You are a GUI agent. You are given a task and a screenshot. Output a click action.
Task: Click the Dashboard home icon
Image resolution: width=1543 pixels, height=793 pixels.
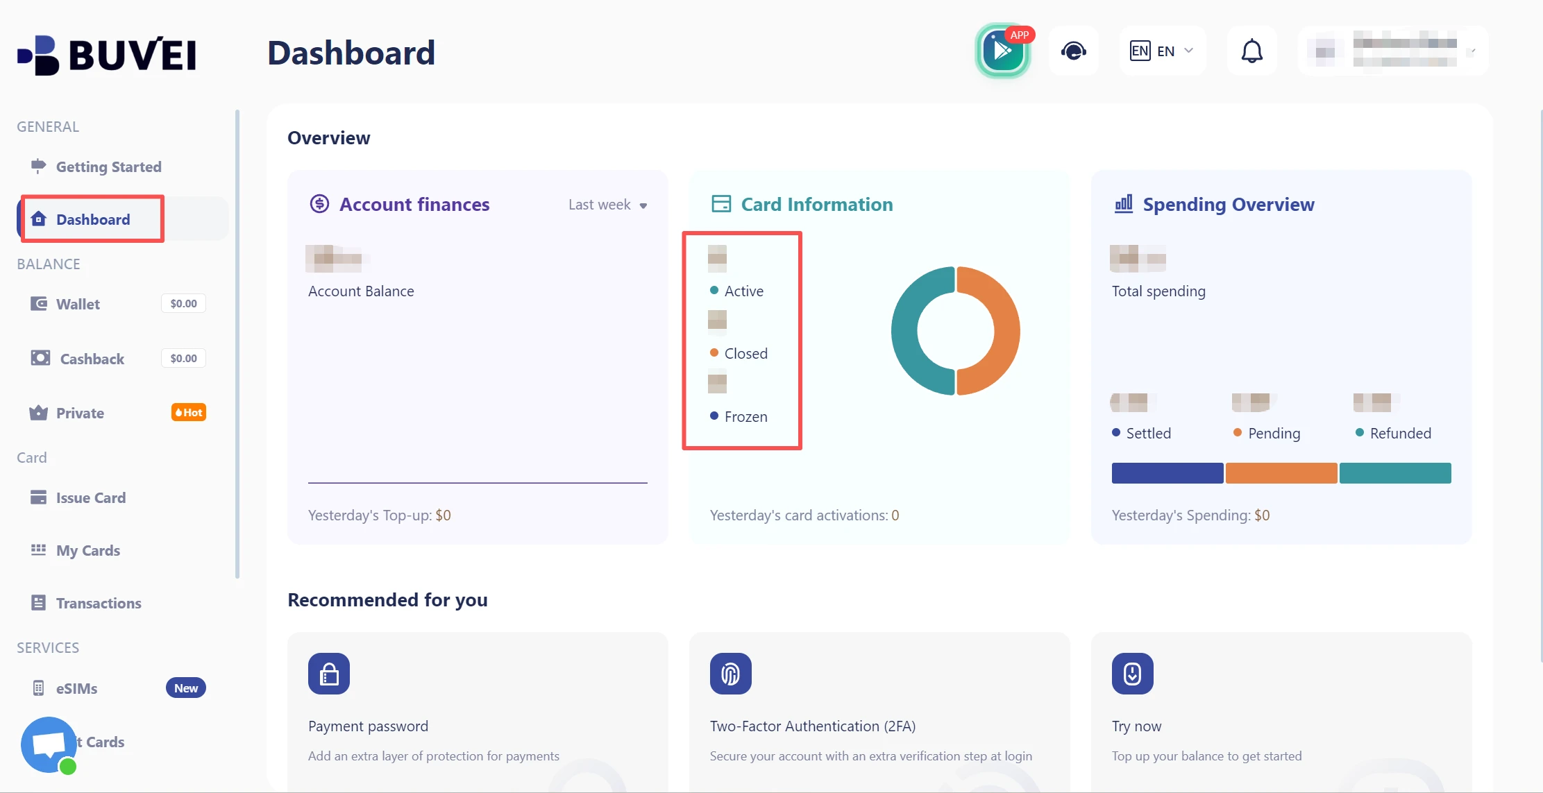39,219
